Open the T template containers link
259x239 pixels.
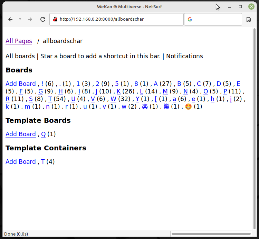pos(43,162)
